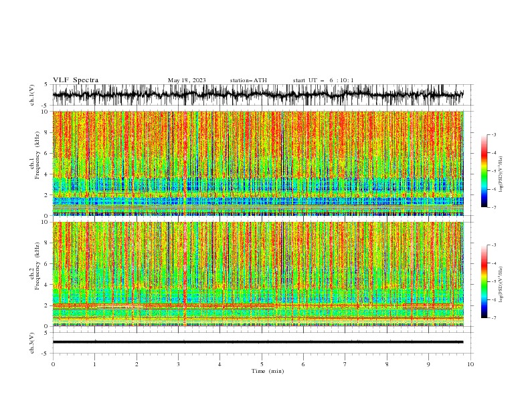530x409 pixels.
Task: Click time axis tick label "9"
Action: [x=428, y=364]
